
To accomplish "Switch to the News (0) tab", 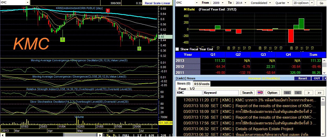I will 184,84.
